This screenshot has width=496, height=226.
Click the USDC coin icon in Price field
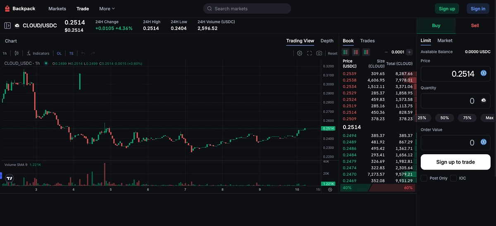click(484, 73)
